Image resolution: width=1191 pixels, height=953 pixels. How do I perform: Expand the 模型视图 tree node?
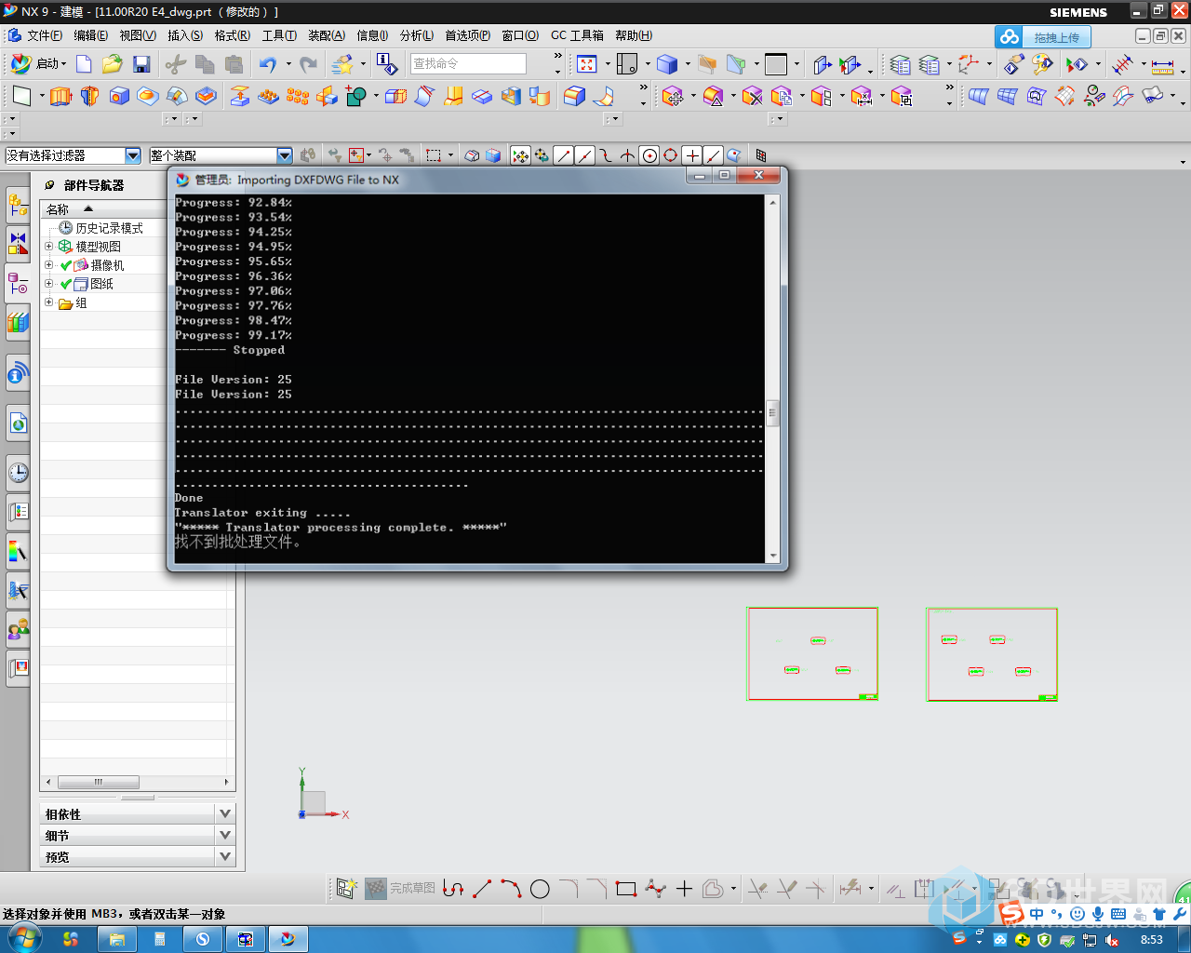click(48, 247)
